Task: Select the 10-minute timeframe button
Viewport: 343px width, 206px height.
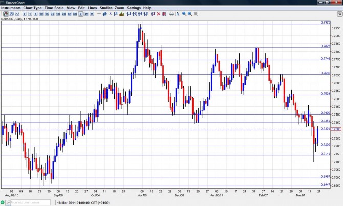Action: (x=41, y=14)
